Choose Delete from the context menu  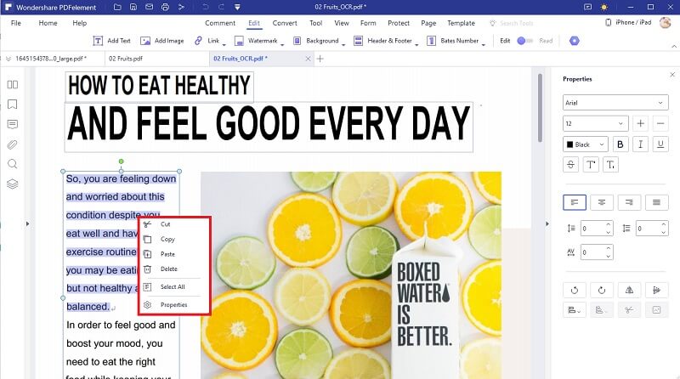[173, 269]
